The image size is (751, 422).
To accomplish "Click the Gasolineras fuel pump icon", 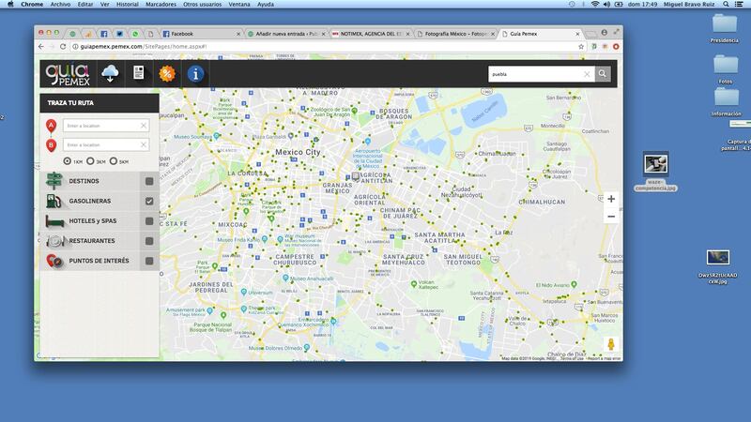I will (x=54, y=201).
